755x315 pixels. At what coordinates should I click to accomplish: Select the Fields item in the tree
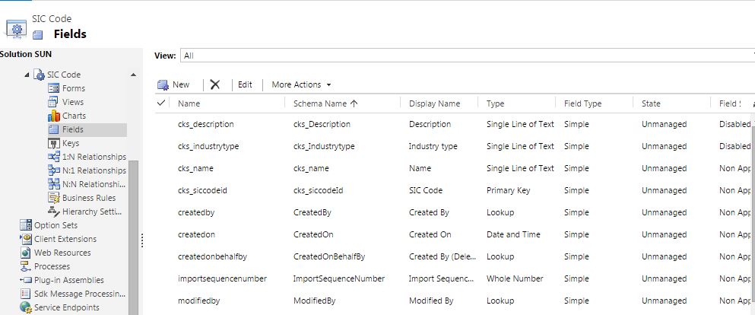pos(73,129)
